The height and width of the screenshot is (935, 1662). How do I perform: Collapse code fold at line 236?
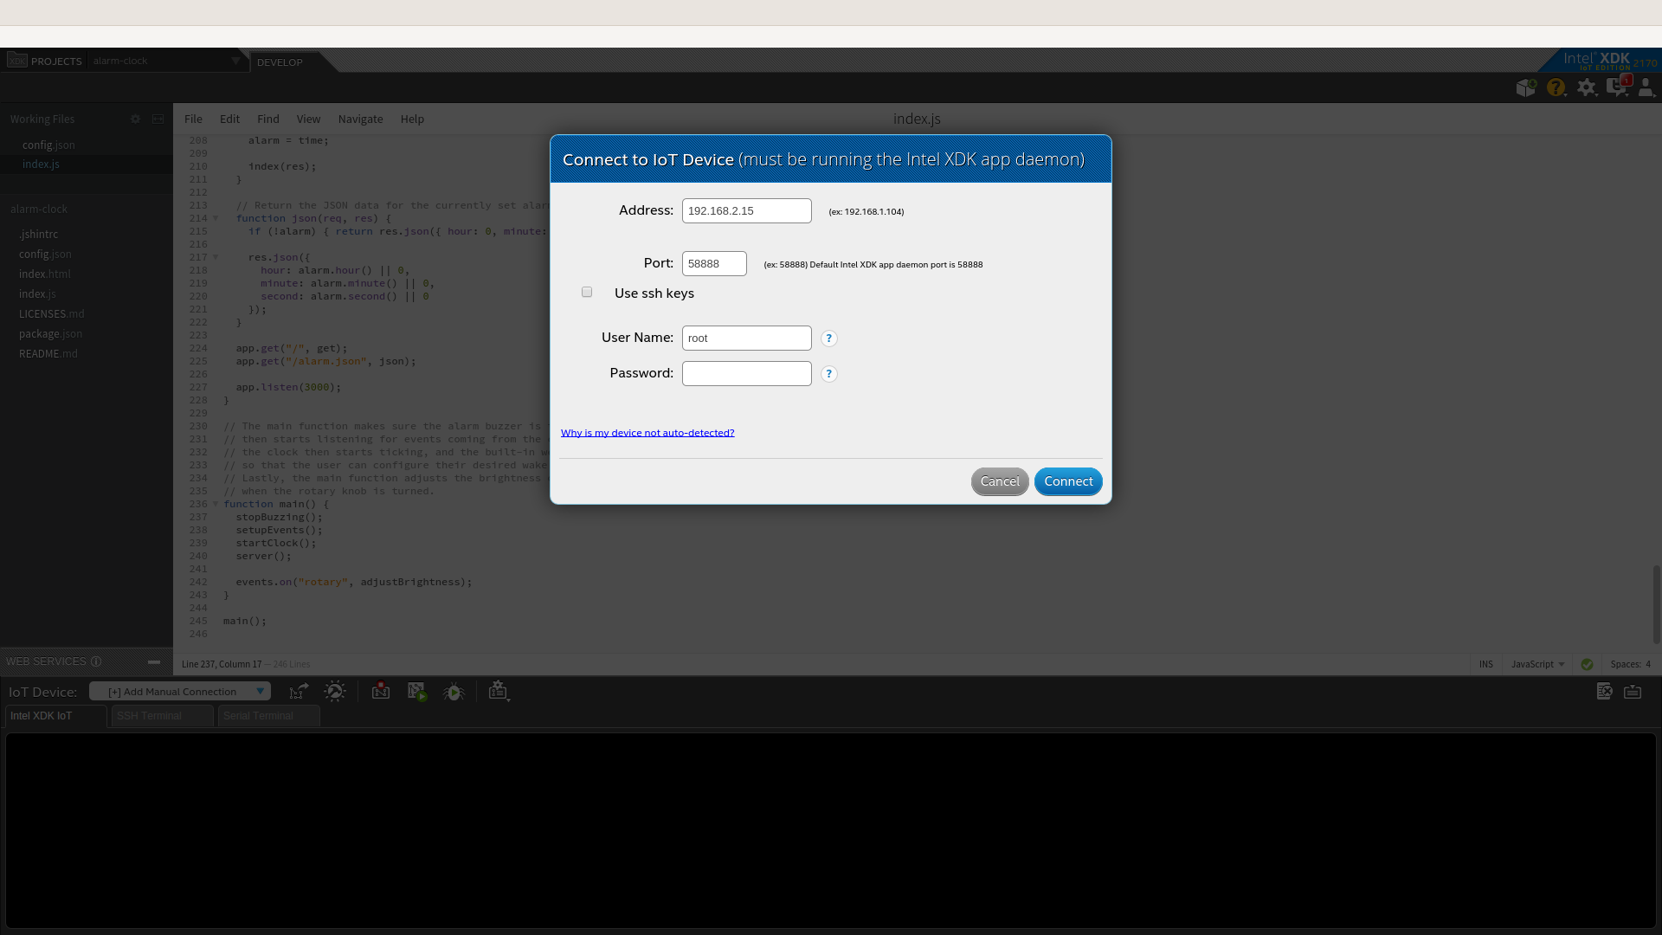216,504
